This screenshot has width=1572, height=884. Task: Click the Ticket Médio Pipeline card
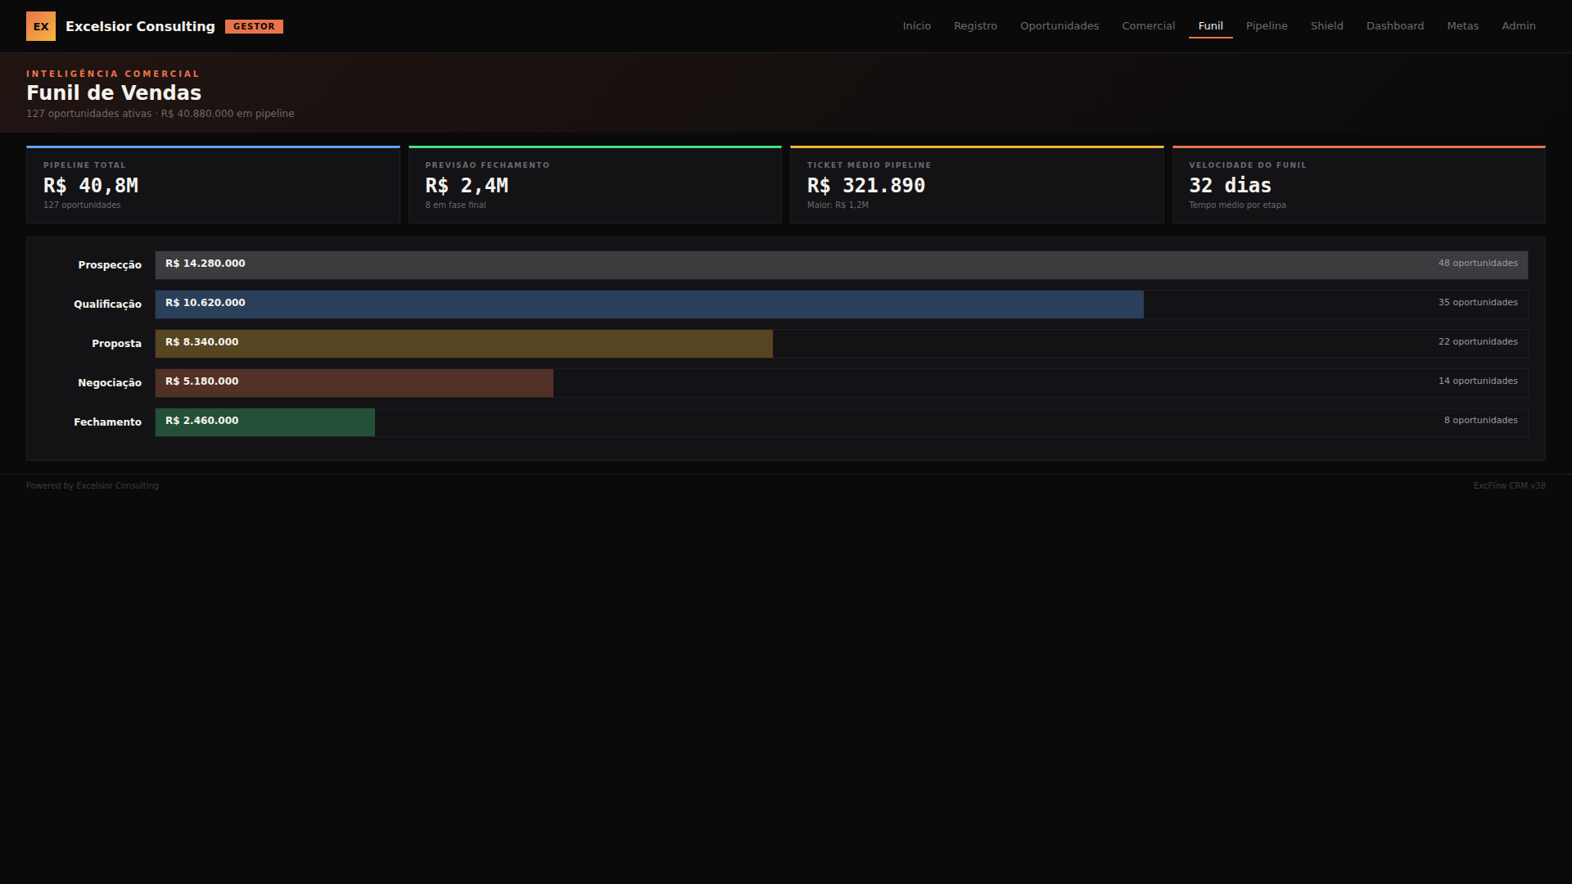click(x=976, y=185)
